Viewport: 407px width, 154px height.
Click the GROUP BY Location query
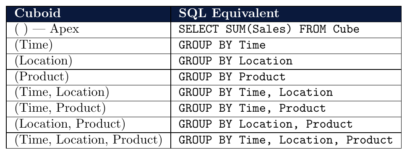coord(236,61)
